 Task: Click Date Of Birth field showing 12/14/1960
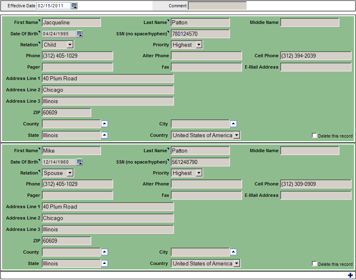tap(59, 162)
